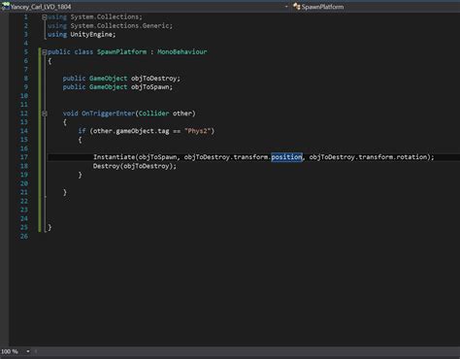This screenshot has width=460, height=359.
Task: Click line number 17 in the margin
Action: pyautogui.click(x=24, y=157)
